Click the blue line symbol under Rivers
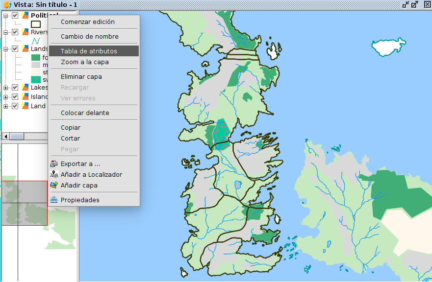Viewport: 432px width, 282px height. click(36, 41)
